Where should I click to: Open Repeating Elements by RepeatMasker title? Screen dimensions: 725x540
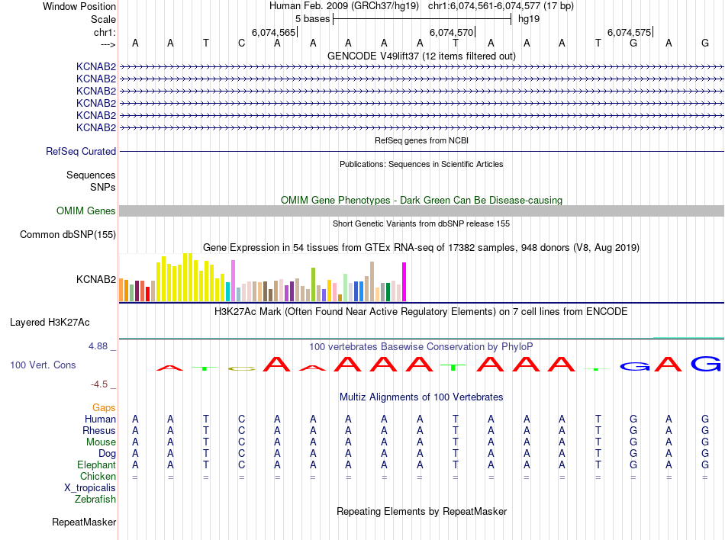[x=421, y=511]
